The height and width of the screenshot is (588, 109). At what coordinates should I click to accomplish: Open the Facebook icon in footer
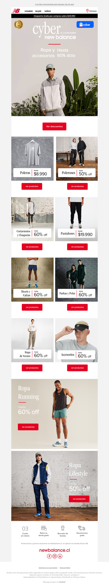(49, 556)
